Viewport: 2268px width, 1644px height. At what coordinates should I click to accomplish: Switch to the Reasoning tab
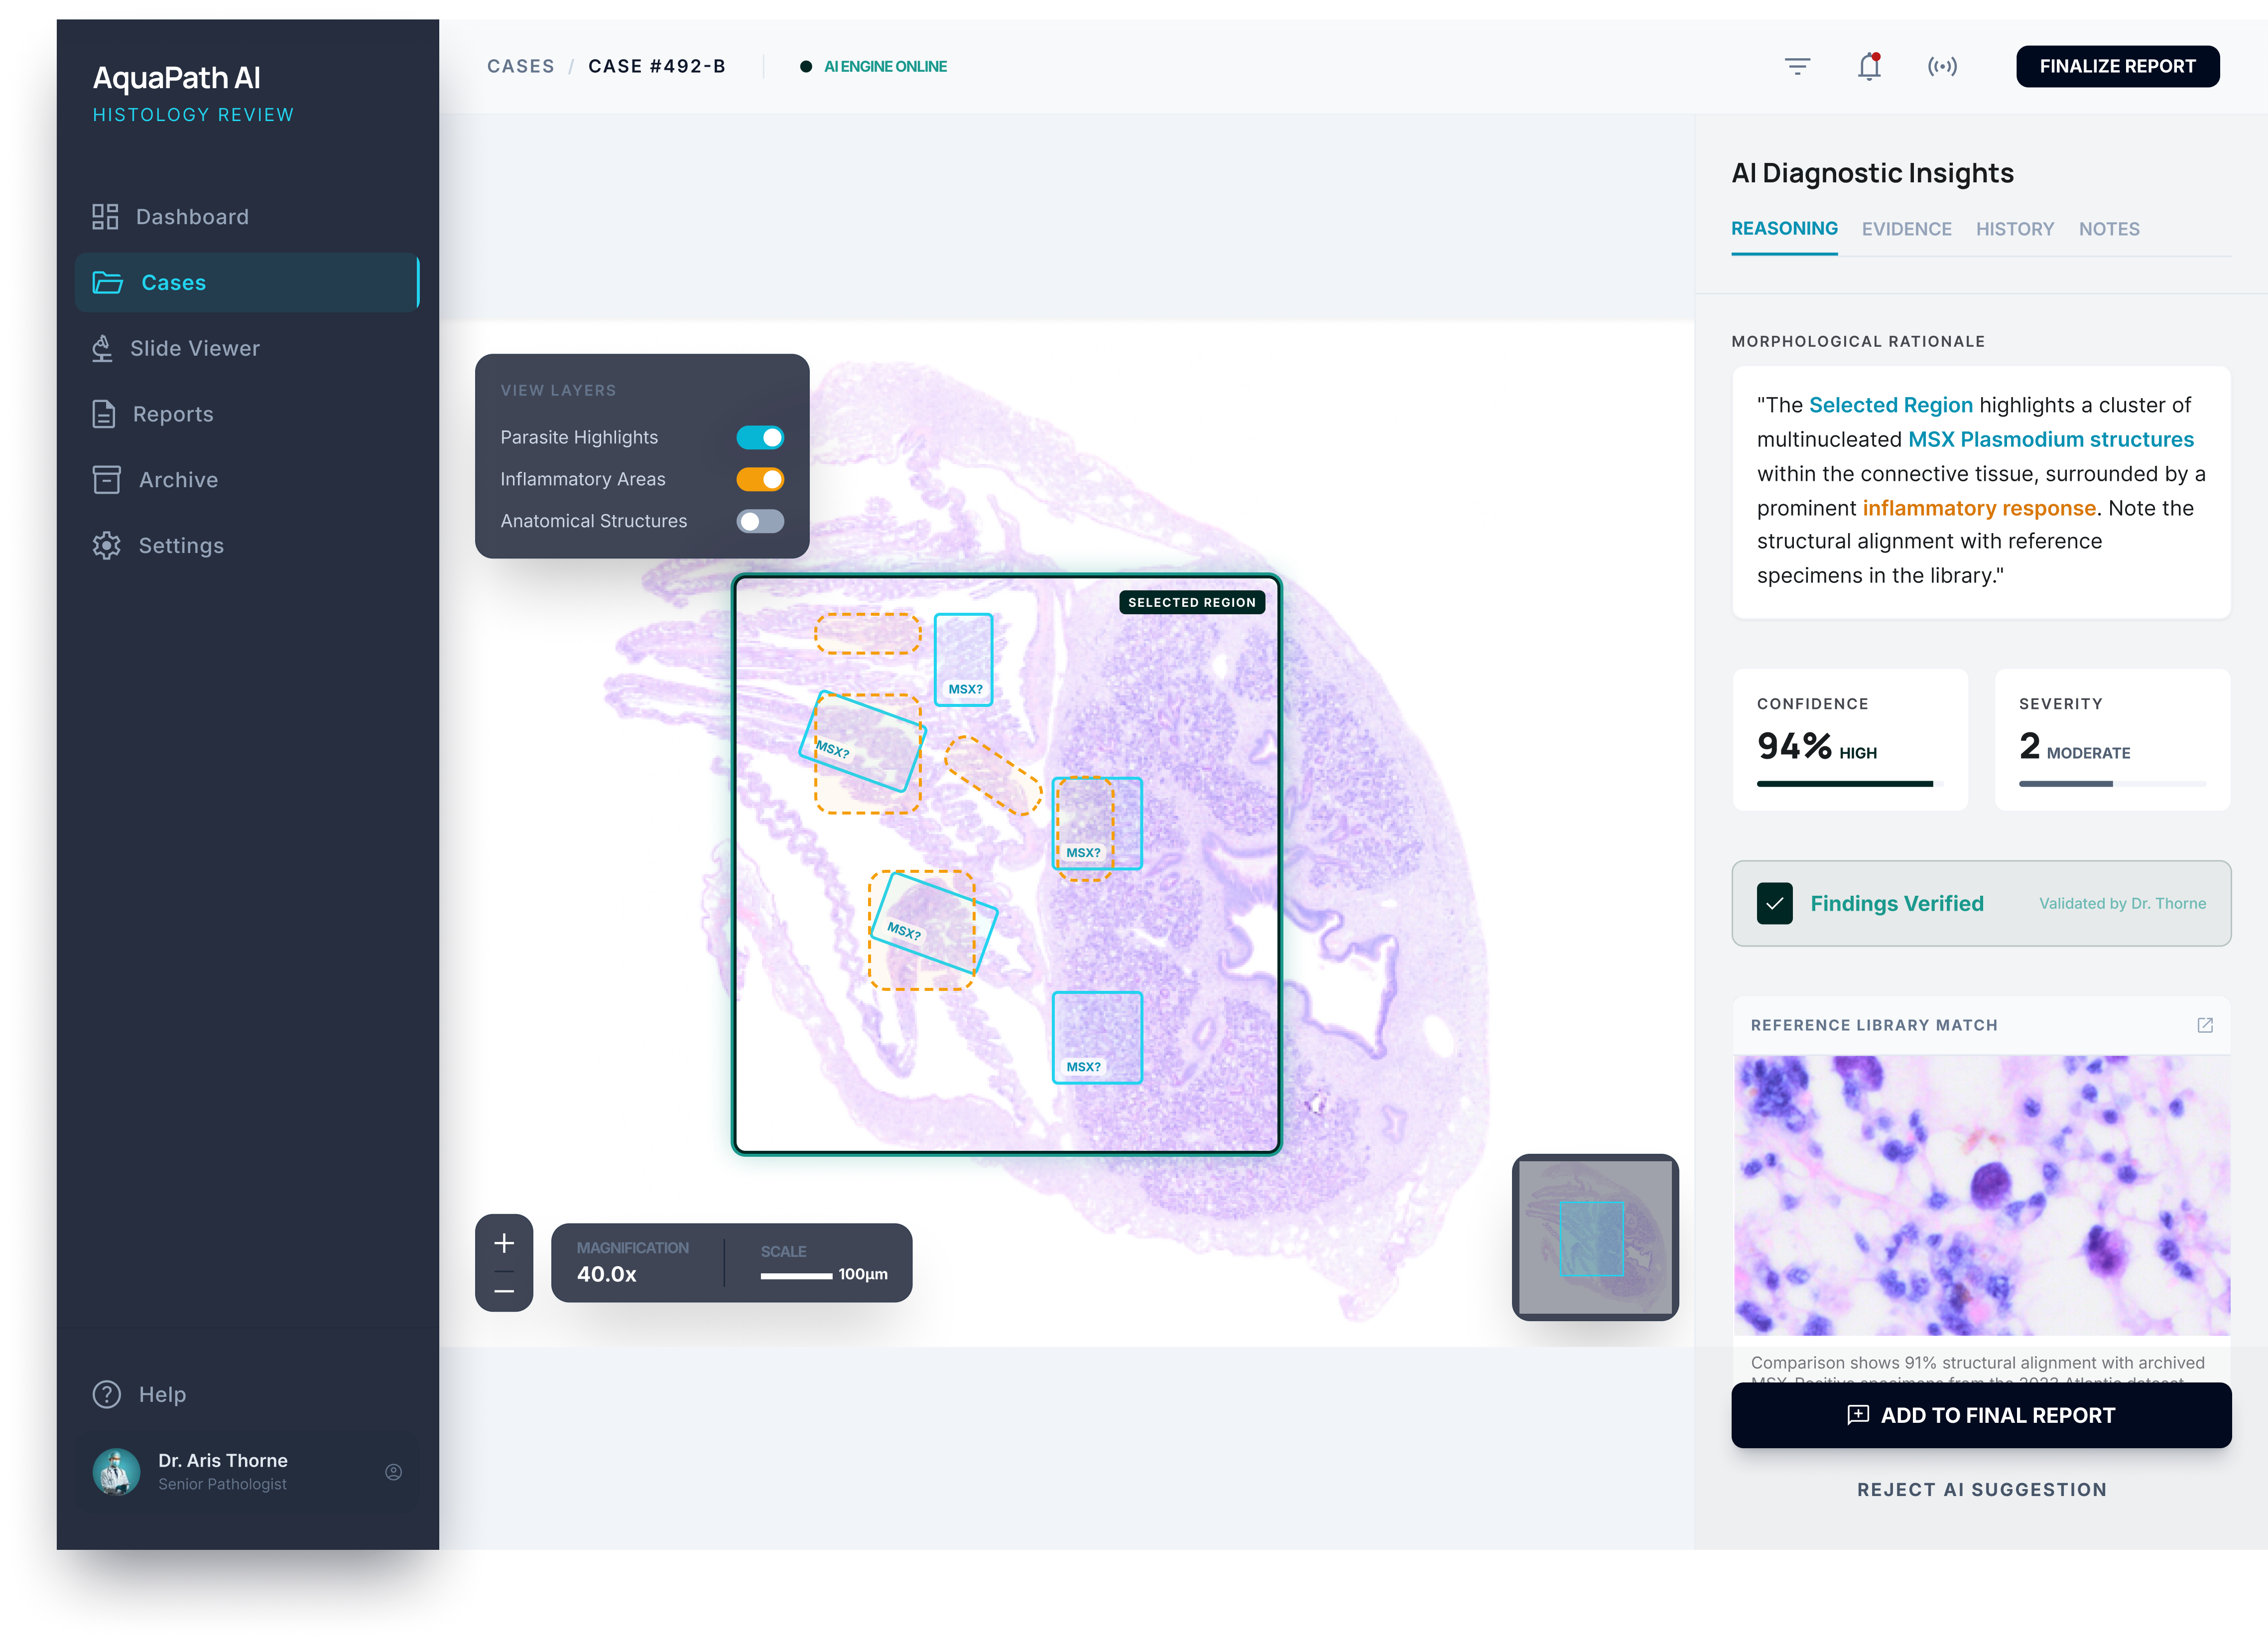tap(1784, 229)
